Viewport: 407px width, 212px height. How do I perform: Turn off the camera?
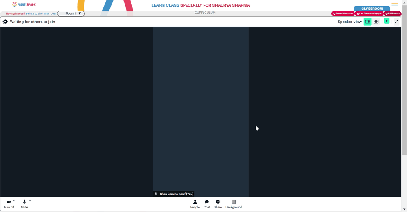pyautogui.click(x=9, y=204)
